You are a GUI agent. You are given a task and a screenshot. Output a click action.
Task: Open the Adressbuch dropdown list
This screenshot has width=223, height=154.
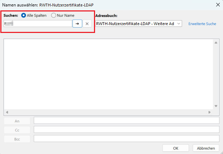pos(139,24)
